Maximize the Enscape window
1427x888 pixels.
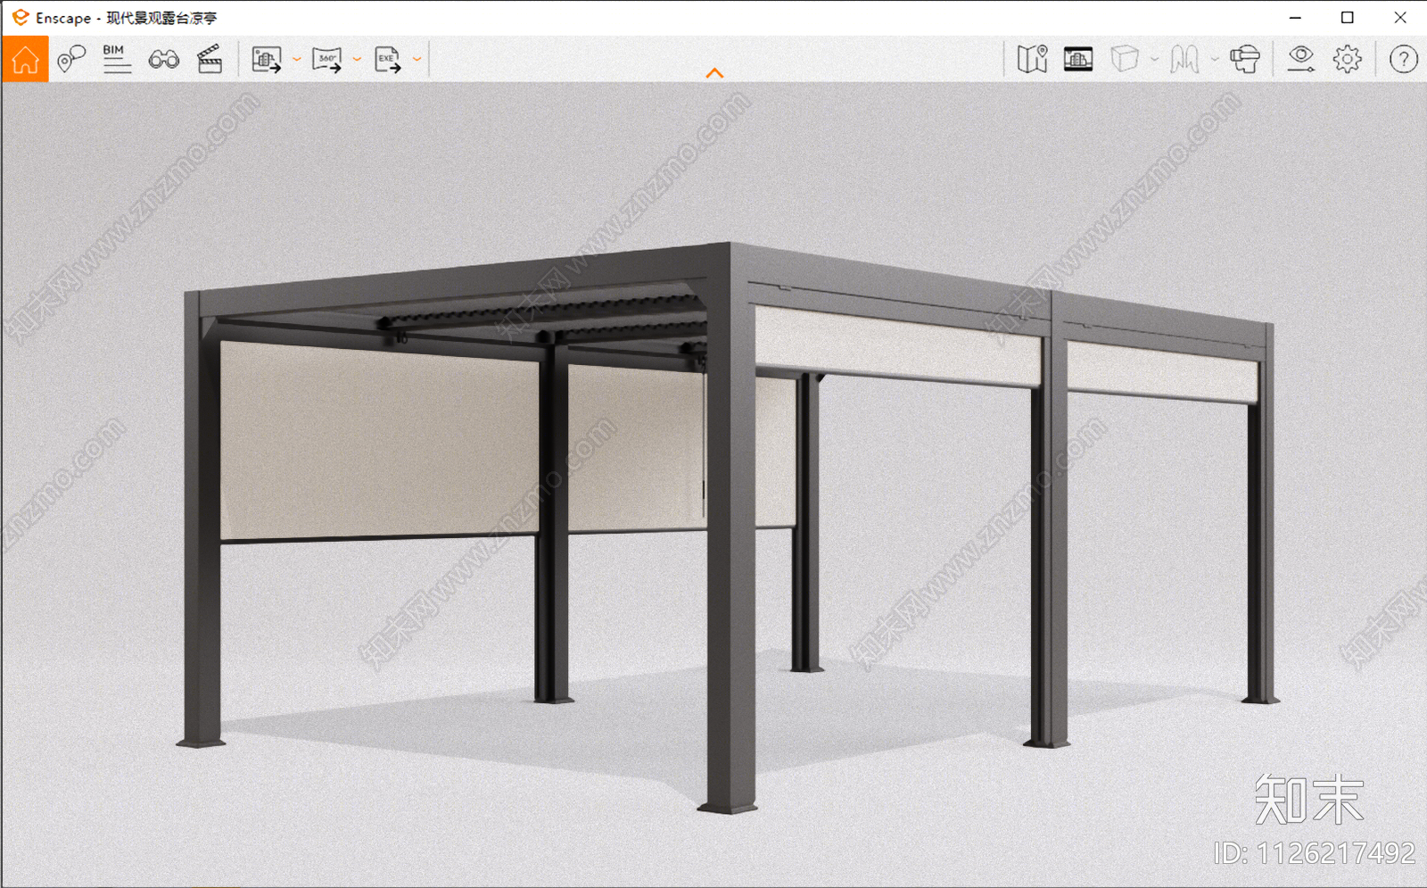pyautogui.click(x=1348, y=17)
